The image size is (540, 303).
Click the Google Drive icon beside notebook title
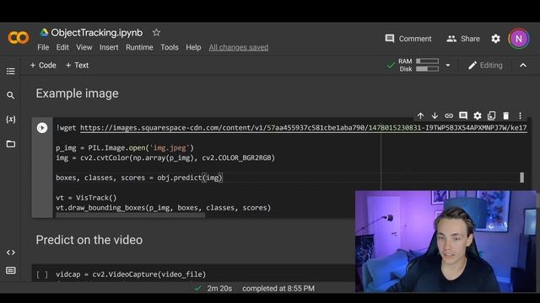(x=44, y=33)
